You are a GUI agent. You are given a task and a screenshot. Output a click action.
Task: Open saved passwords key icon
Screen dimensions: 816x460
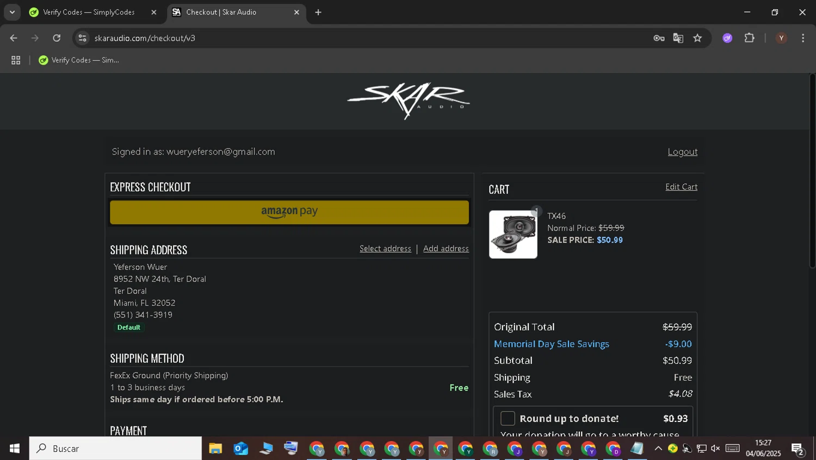[659, 38]
